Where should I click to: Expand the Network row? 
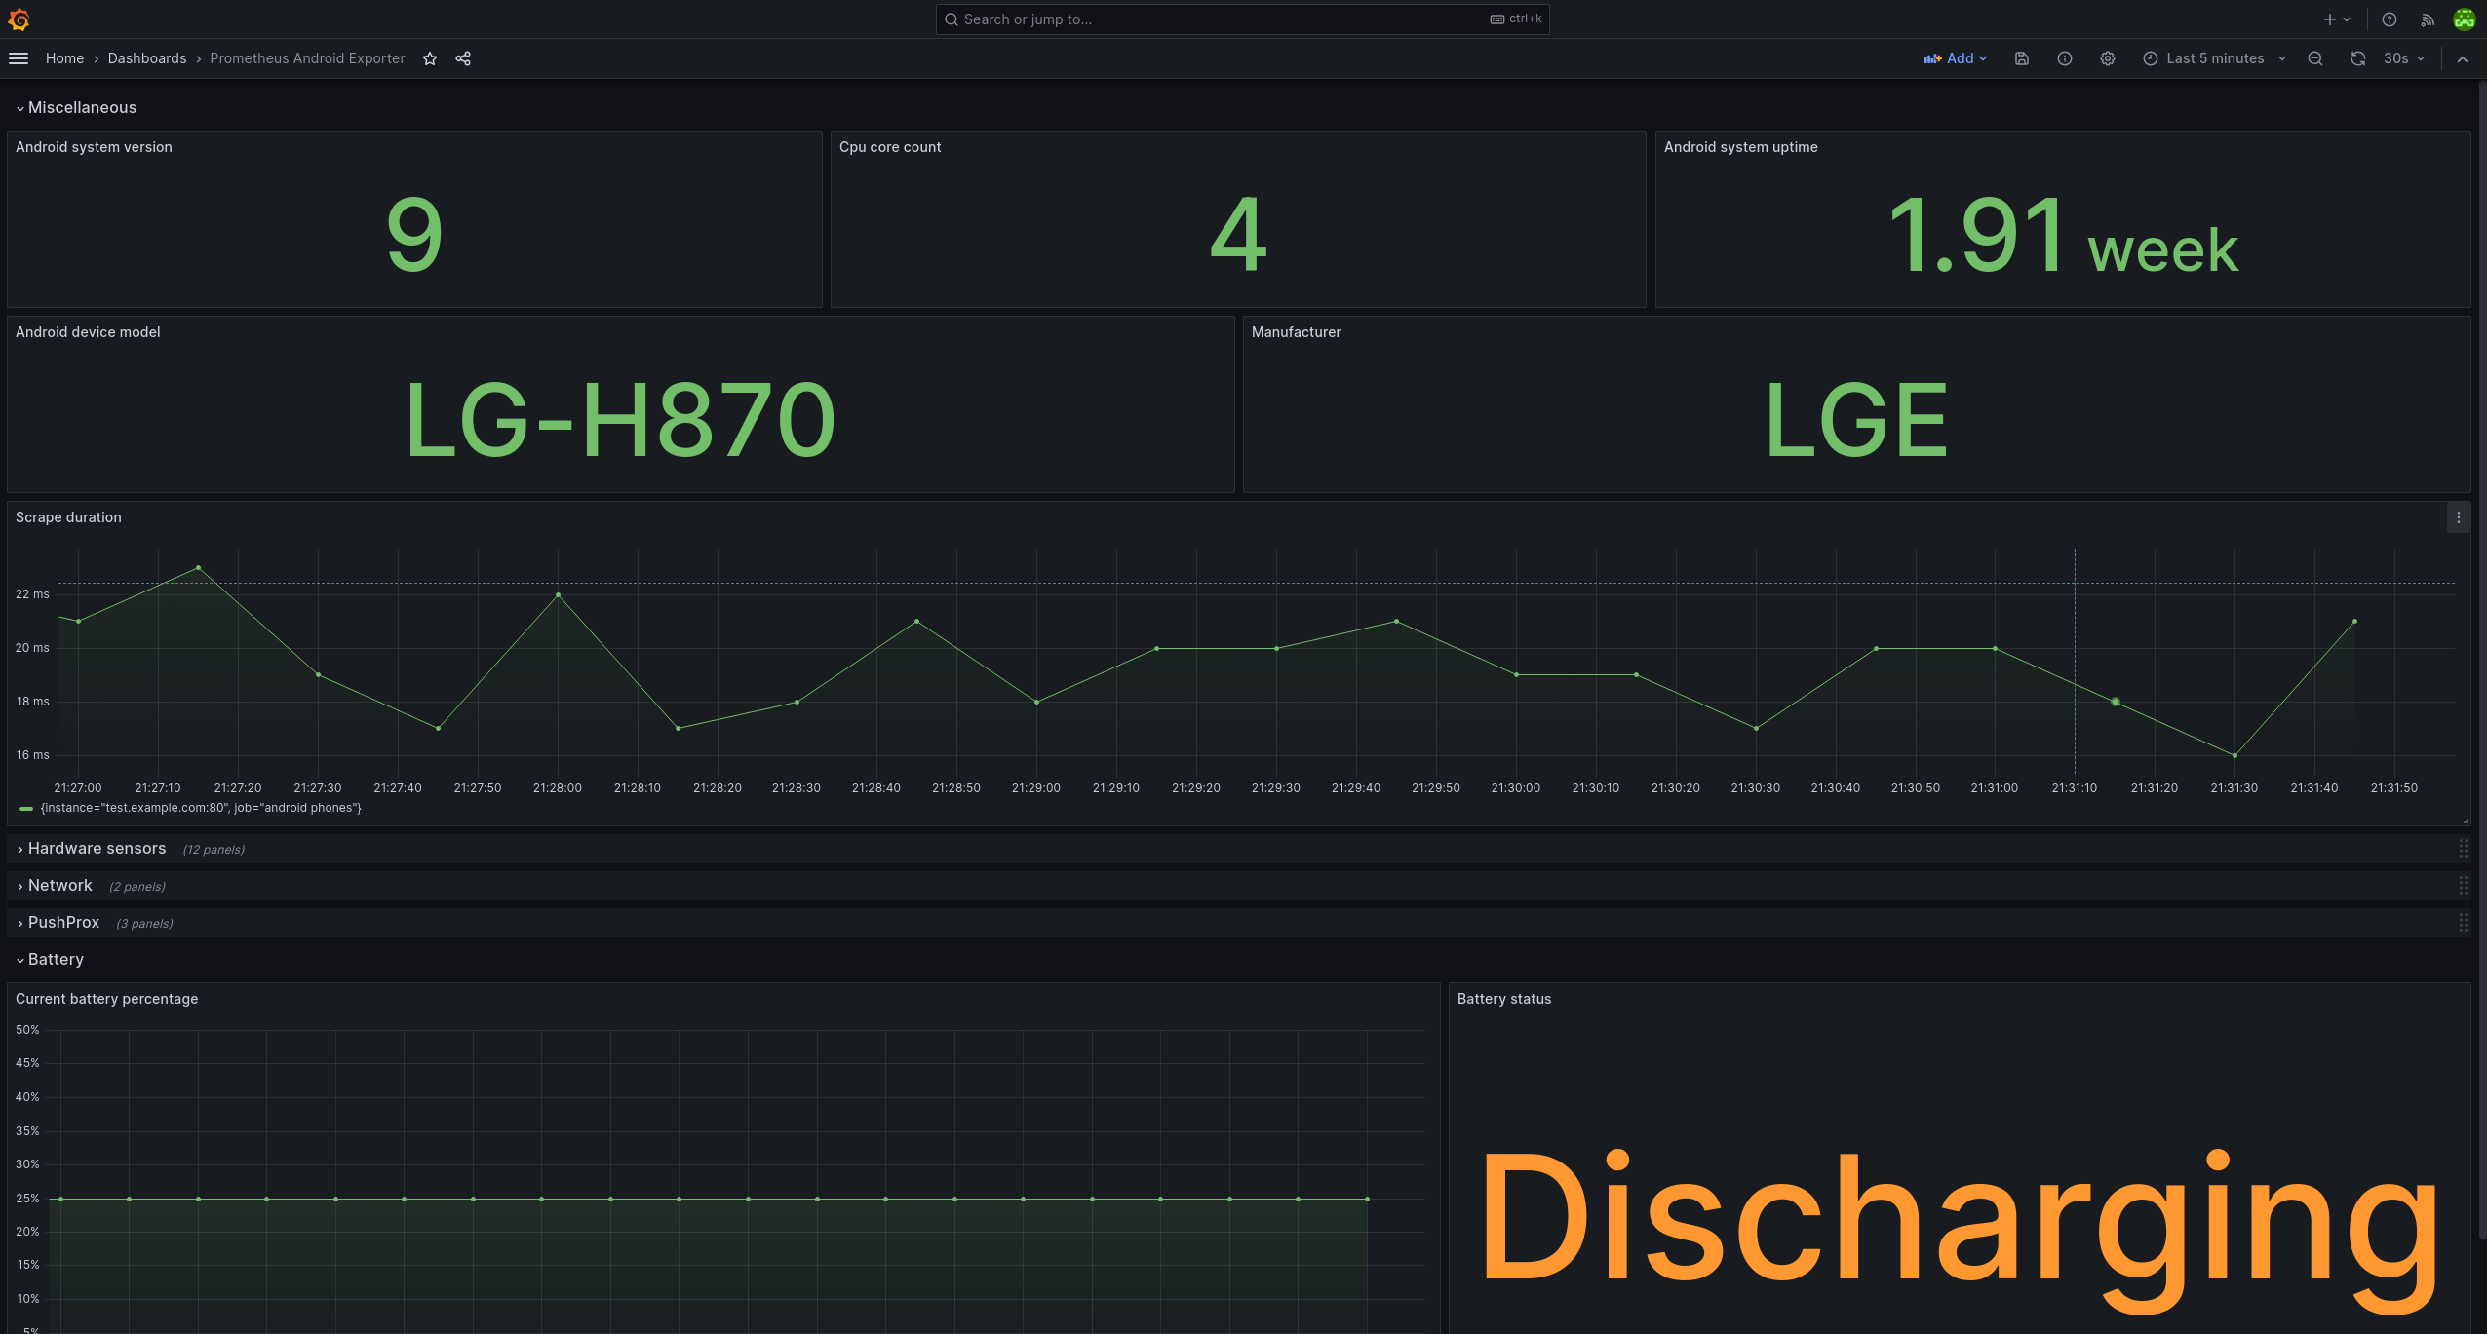[59, 886]
